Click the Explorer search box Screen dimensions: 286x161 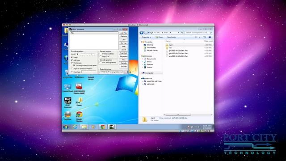[x=198, y=33]
